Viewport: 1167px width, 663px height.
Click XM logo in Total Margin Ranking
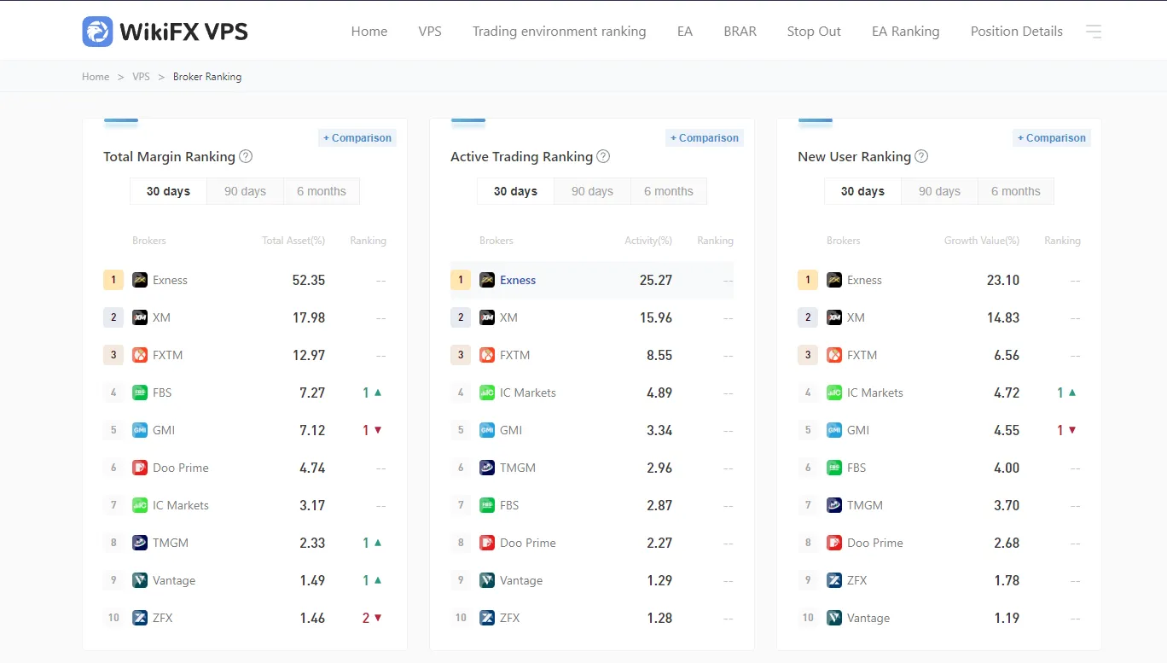(140, 317)
